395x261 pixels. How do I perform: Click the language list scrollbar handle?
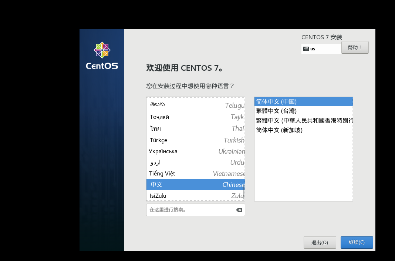244,193
